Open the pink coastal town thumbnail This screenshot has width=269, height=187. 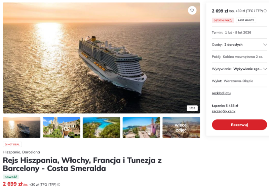coord(141,127)
